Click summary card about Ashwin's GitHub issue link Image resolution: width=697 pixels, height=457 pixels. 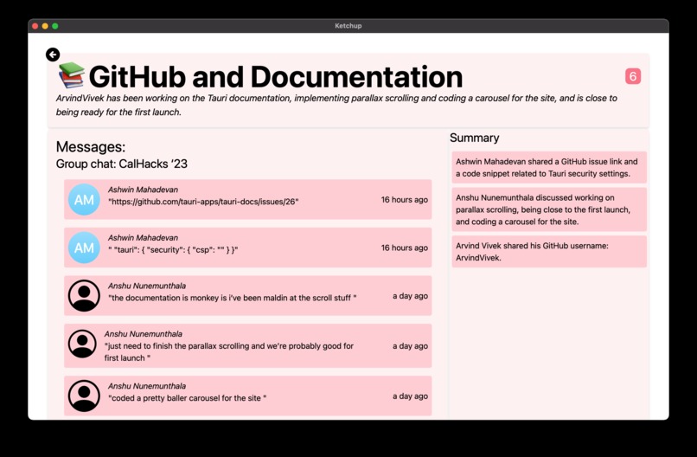point(549,167)
